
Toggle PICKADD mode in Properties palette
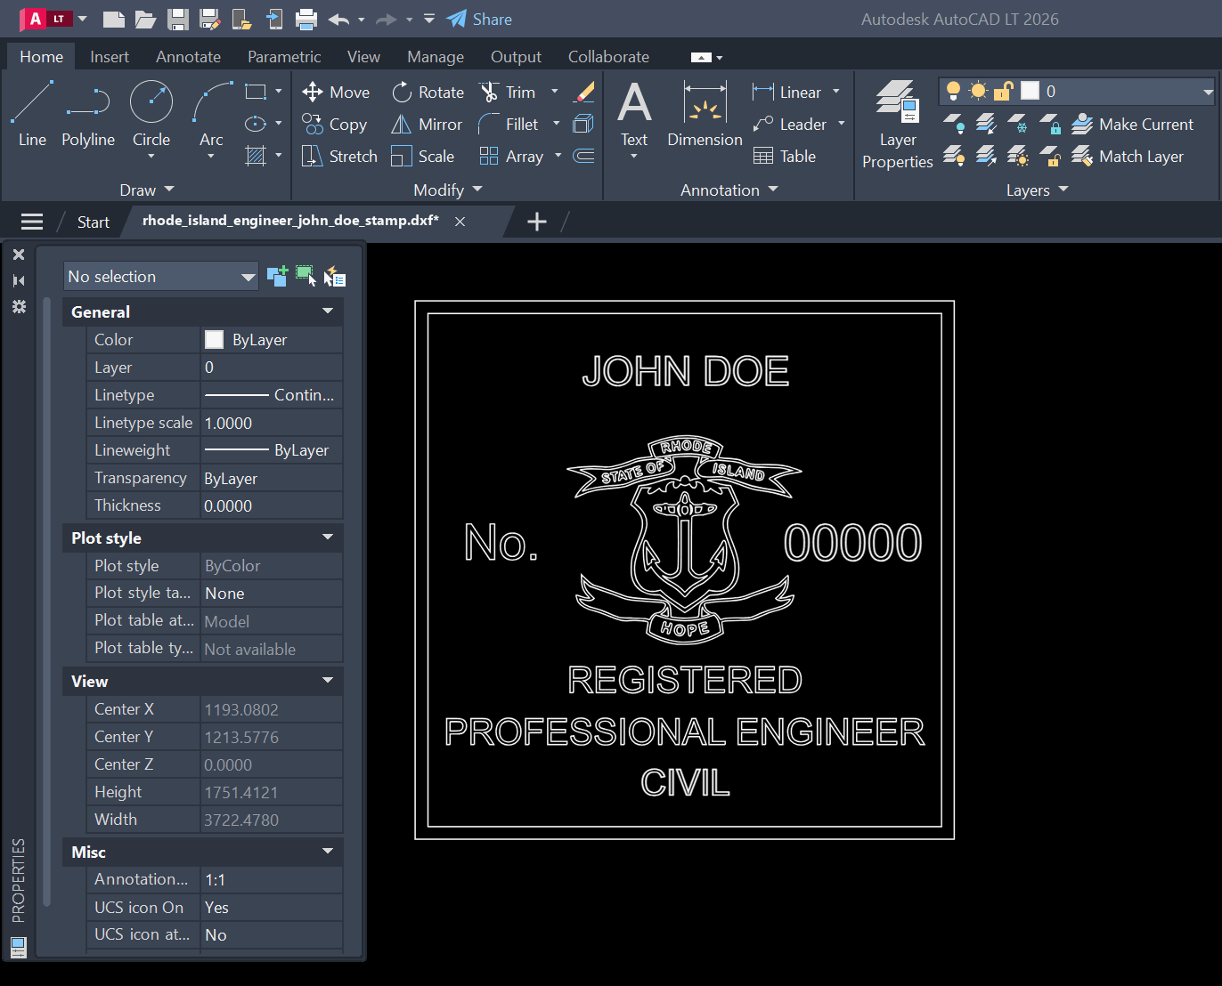(277, 277)
